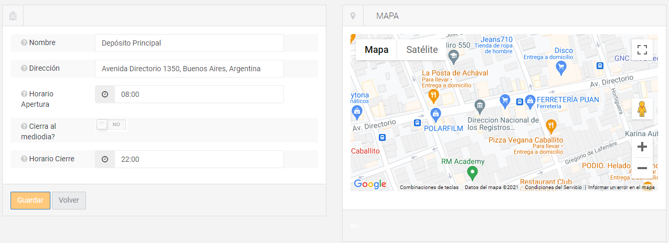Toggle fullscreen map view
Image resolution: width=669 pixels, height=243 pixels.
pyautogui.click(x=642, y=50)
